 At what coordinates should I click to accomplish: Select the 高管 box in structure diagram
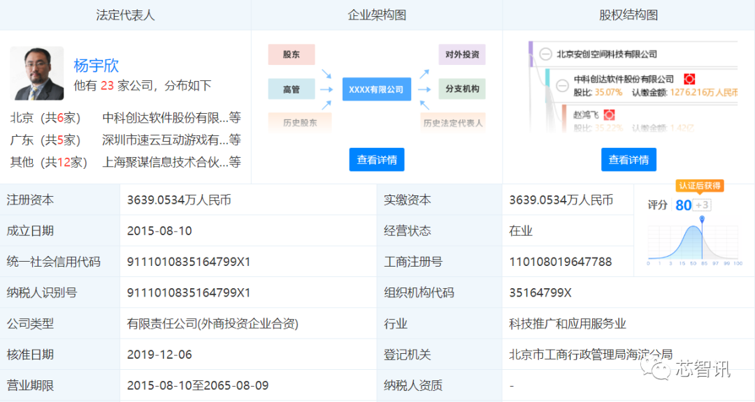coord(292,89)
